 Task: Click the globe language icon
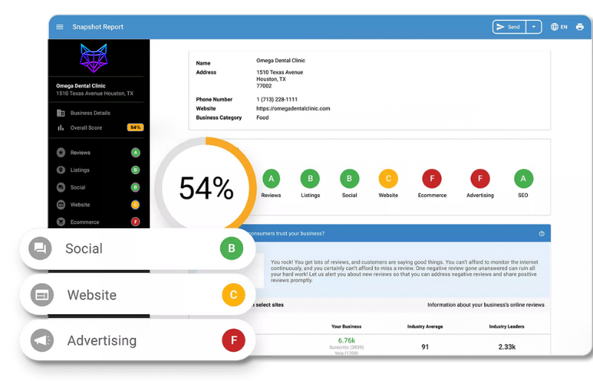pos(554,27)
